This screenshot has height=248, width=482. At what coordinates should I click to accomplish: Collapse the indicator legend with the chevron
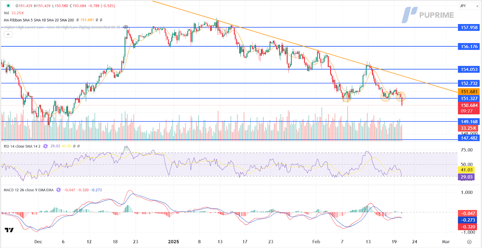pos(8,34)
